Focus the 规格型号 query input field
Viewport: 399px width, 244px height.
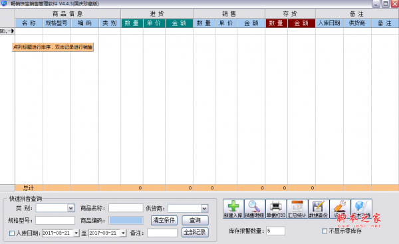click(55, 220)
